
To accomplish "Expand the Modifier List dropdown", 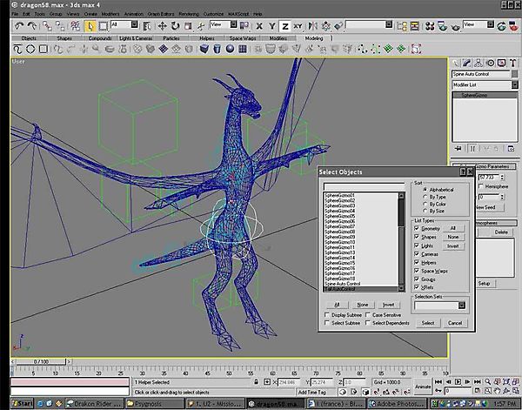I will tap(515, 84).
